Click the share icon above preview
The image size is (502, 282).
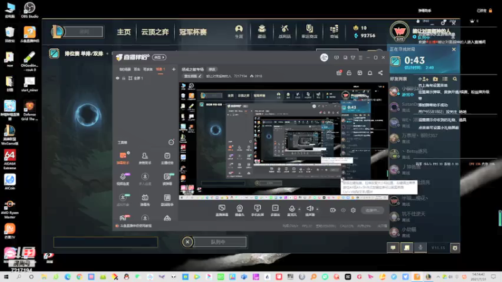[x=380, y=73]
